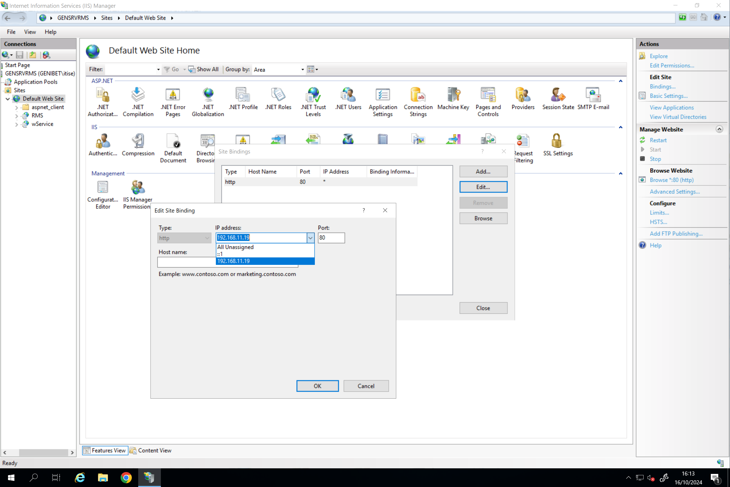Select the http port 80 binding row
The height and width of the screenshot is (487, 730).
tap(321, 182)
